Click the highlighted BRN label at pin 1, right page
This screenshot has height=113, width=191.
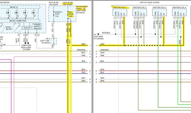102,44
